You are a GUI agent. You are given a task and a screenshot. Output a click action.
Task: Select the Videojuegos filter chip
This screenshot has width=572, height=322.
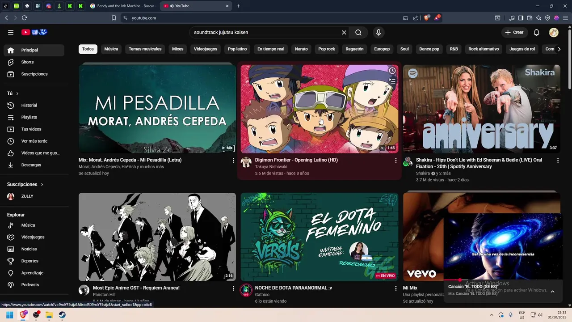coord(206,49)
